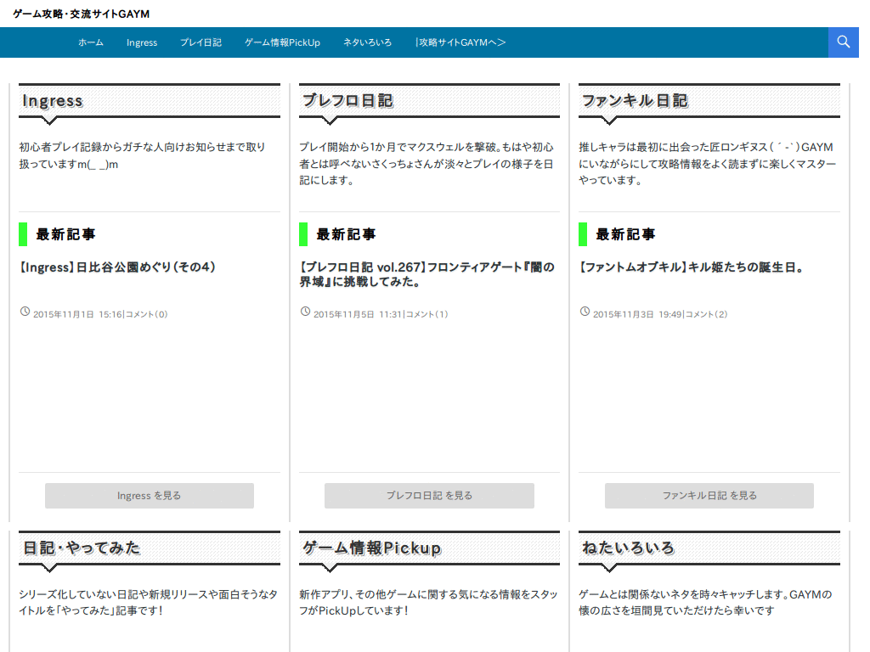This screenshot has height=652, width=870.
Task: Click the ねたいろいろ section heading
Action: tap(628, 548)
